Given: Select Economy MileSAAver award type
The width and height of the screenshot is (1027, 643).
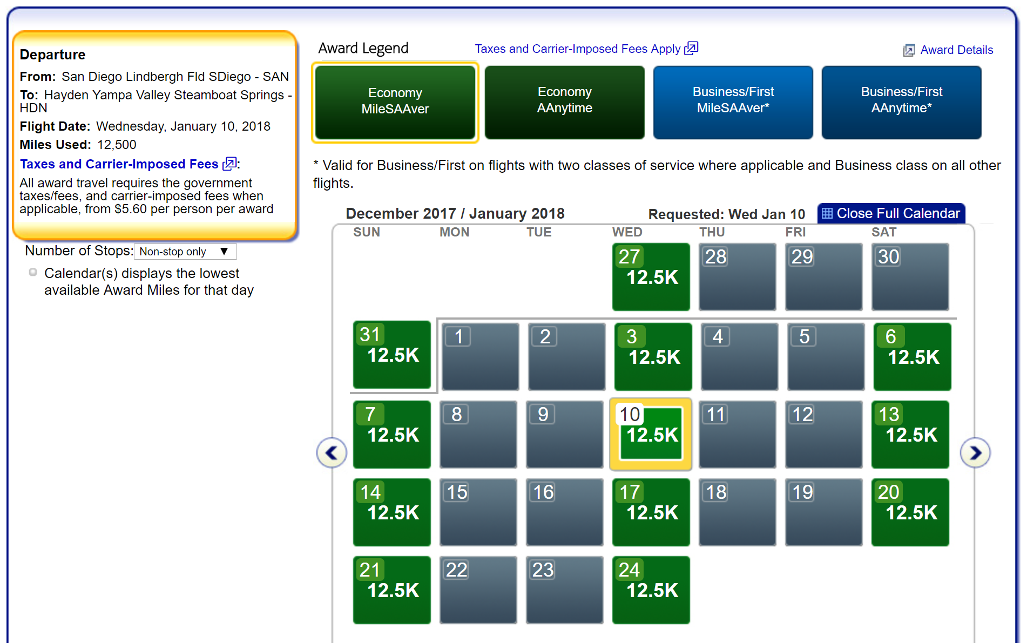Looking at the screenshot, I should tap(395, 101).
